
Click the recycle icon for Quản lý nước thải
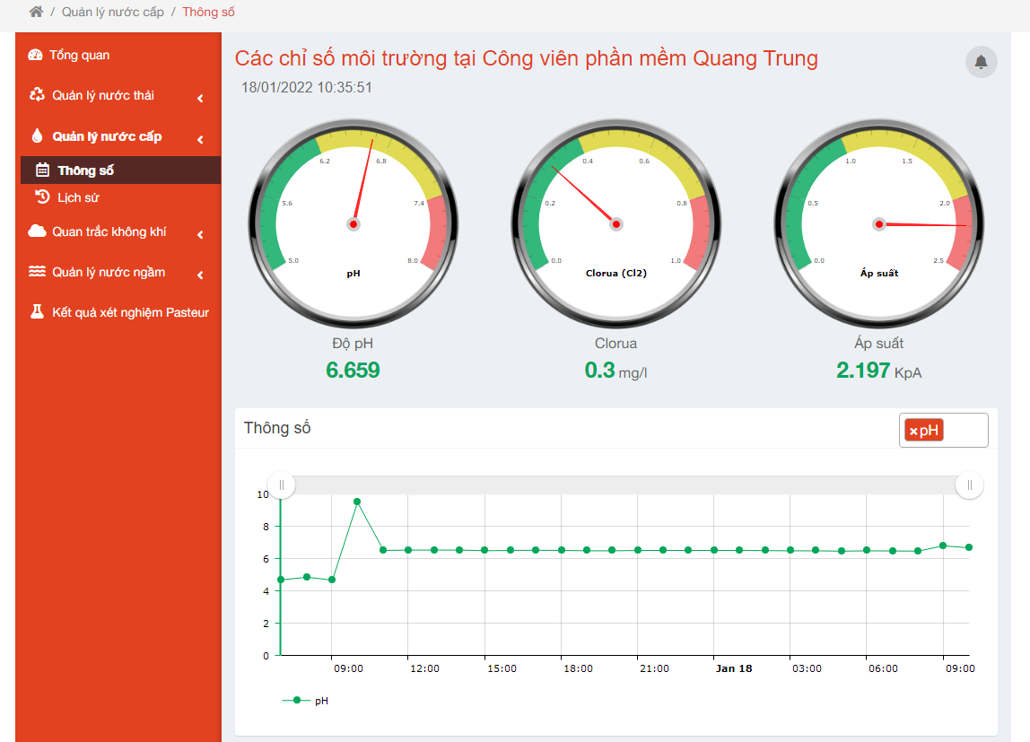pyautogui.click(x=38, y=95)
